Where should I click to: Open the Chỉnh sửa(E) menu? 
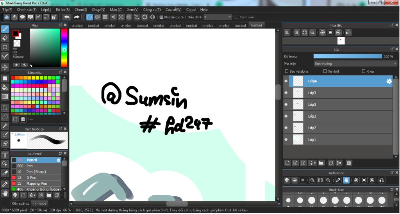tap(27, 10)
